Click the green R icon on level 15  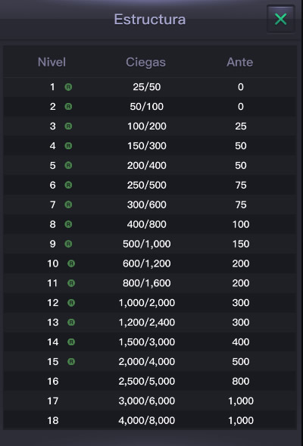71,361
